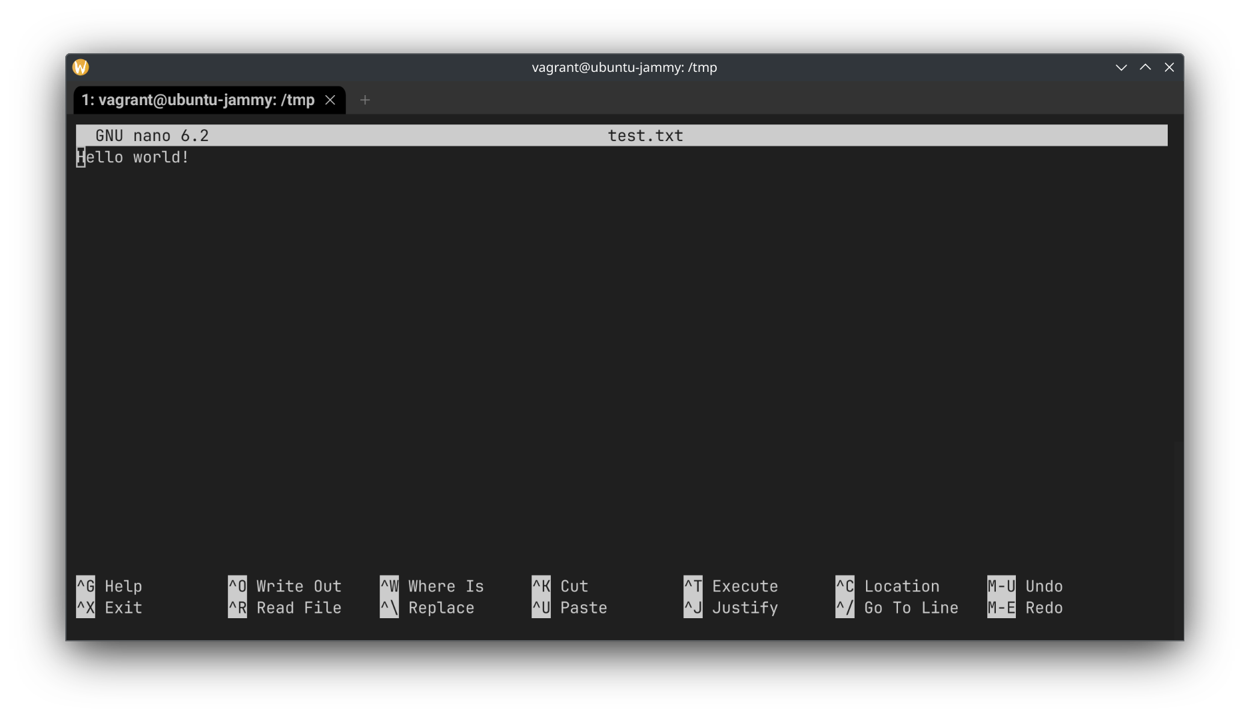Minimize window using down chevron
This screenshot has width=1249, height=718.
point(1121,67)
